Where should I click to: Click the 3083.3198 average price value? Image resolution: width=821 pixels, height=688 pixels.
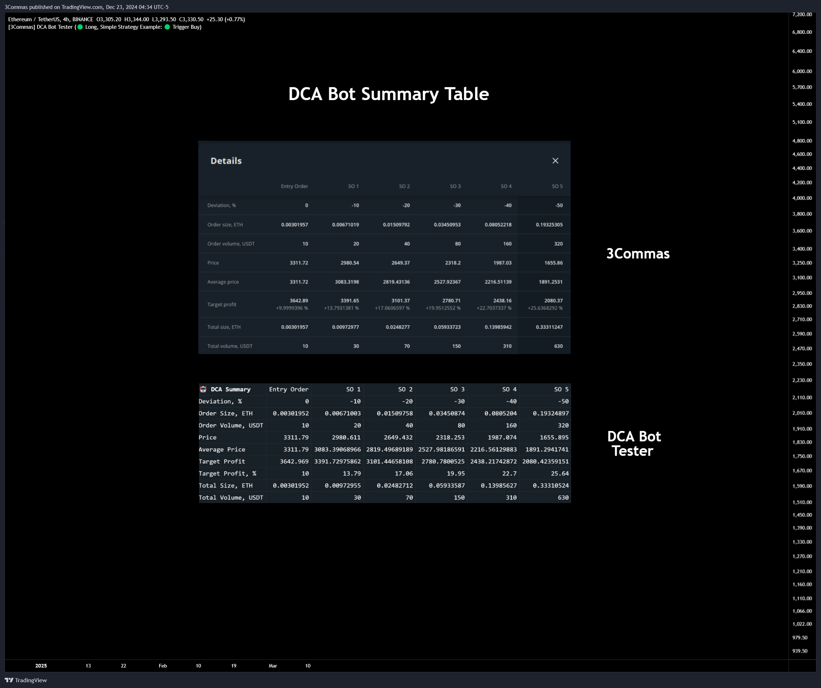point(347,282)
